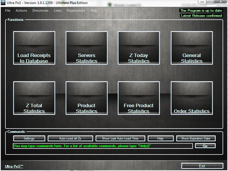Open the Load Receipts to Database tile
Screen dimensions: 228x171
coord(34,48)
